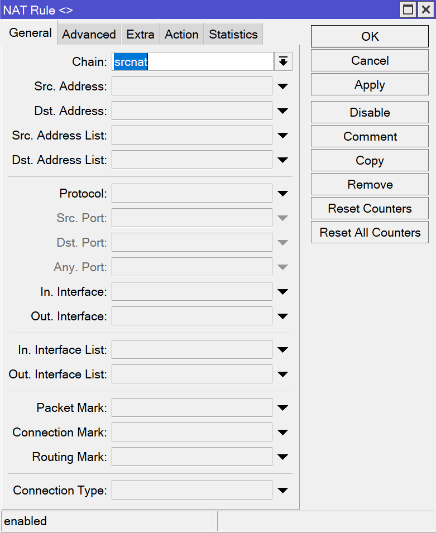This screenshot has height=533, width=436.
Task: Disable this NAT rule
Action: pos(370,112)
